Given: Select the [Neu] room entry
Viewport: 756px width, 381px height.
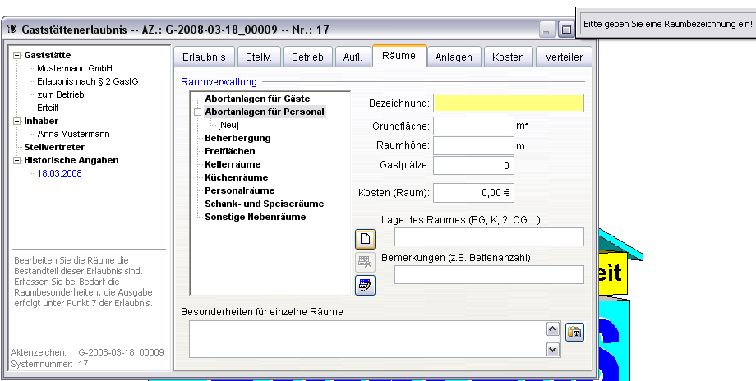Looking at the screenshot, I should (228, 125).
